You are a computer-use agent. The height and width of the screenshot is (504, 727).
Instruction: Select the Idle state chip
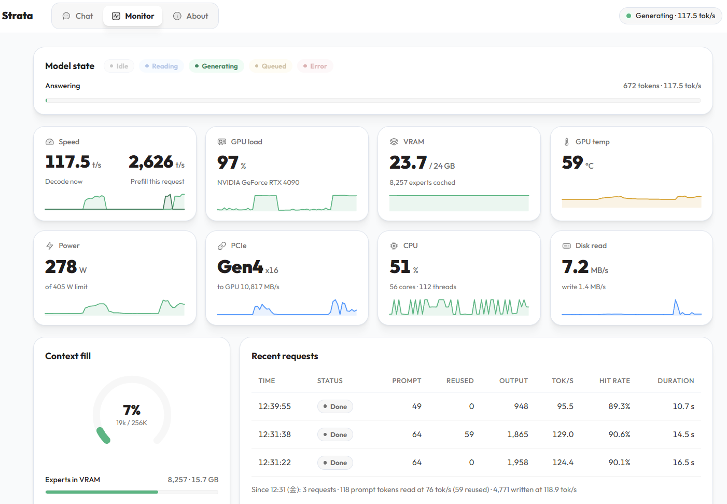click(x=119, y=66)
